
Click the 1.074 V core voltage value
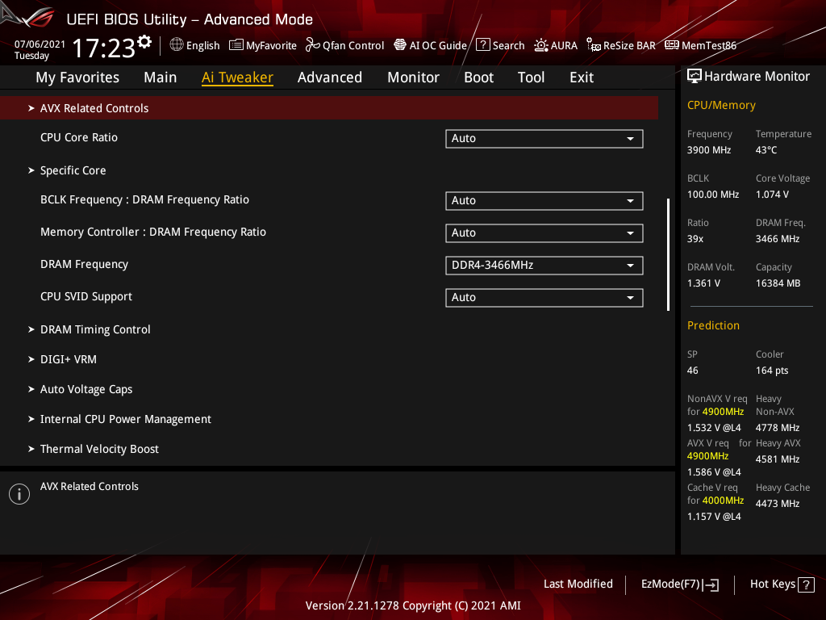[x=772, y=195]
